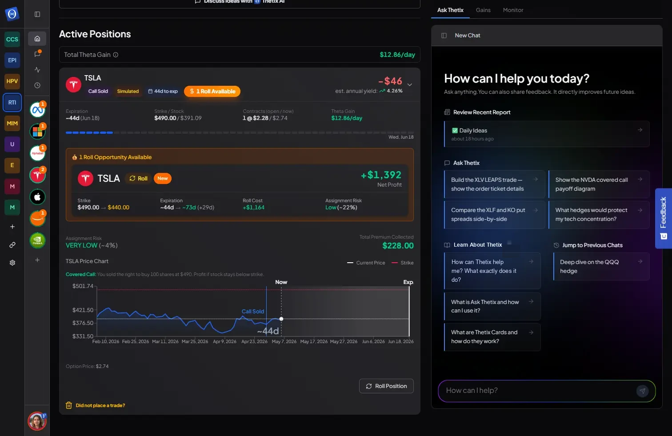
Task: Open the Feedback side tab
Action: [664, 218]
